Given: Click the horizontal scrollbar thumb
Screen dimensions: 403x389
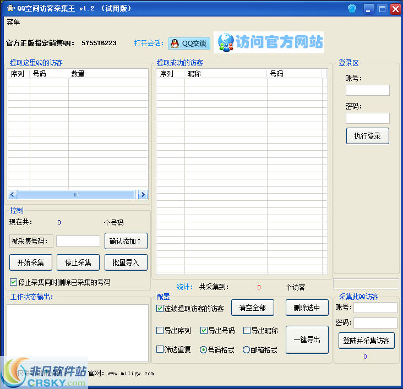Looking at the screenshot, I should point(76,195).
